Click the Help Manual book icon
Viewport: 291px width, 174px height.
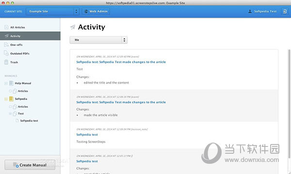coord(11,83)
